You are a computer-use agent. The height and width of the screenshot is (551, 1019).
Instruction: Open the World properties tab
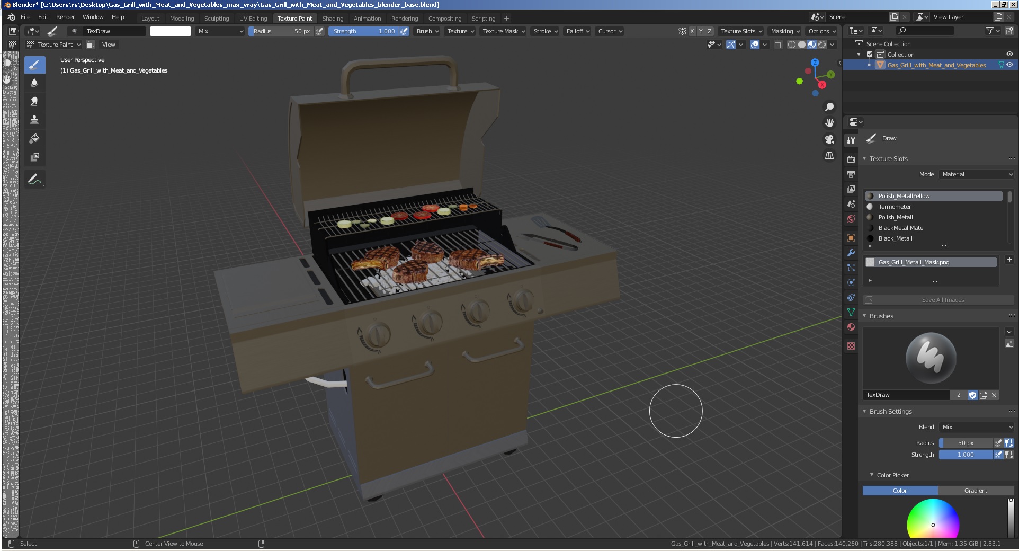[x=851, y=219]
